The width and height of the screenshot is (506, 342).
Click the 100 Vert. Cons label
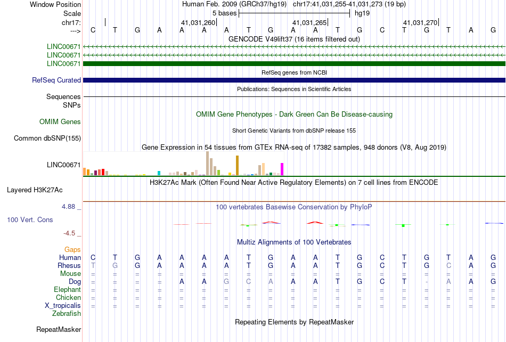(x=30, y=219)
